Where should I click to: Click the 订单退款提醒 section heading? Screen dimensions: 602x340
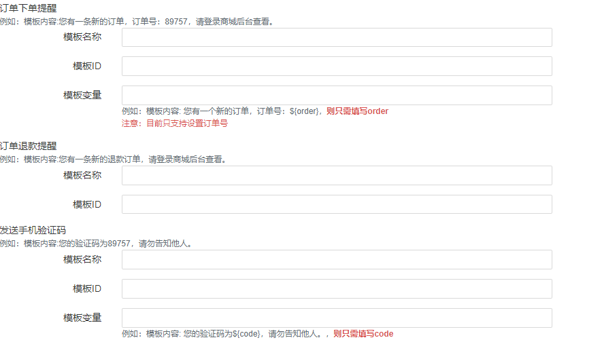29,146
